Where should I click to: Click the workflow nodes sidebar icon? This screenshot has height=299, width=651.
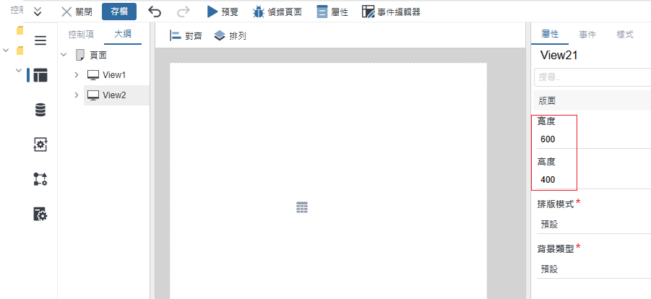click(40, 179)
